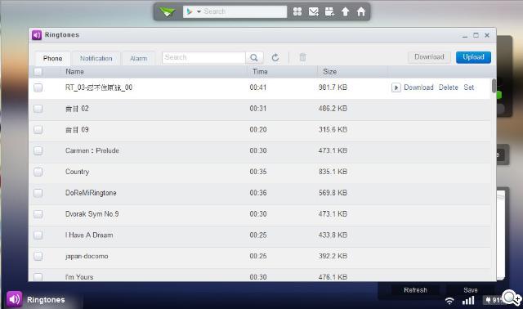Check the Dvorak Sym No.9 checkbox
Screen dimensions: 523x309
[38, 214]
